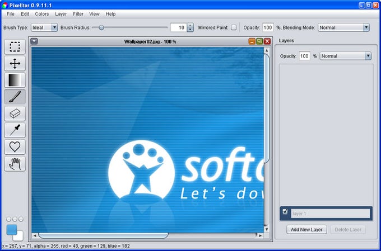Select the Hand tool
This screenshot has width=381, height=251.
coord(15,164)
